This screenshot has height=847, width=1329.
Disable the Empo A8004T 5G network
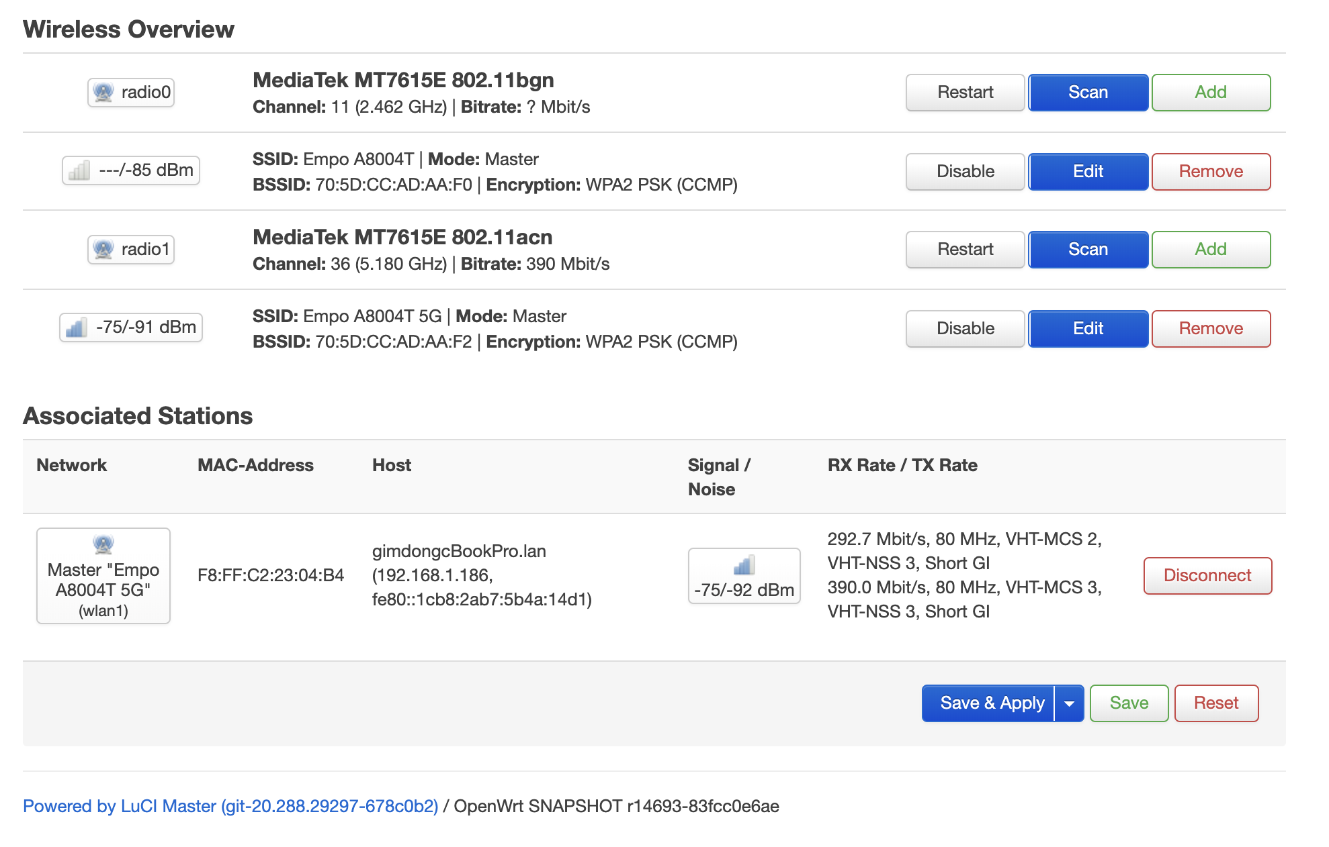point(964,328)
